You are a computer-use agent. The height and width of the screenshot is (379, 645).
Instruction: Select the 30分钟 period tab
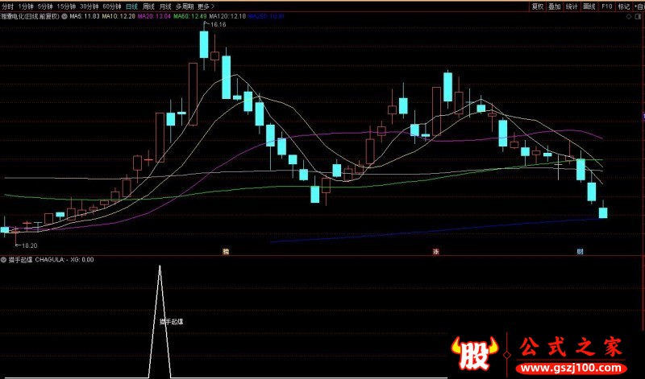[x=89, y=6]
